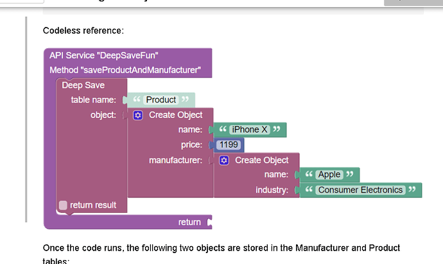This screenshot has height=264, width=443.
Task: Select the 1199 price number block
Action: pos(229,145)
